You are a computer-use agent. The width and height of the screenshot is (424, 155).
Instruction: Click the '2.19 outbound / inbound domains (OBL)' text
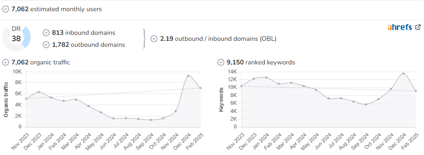pos(218,39)
